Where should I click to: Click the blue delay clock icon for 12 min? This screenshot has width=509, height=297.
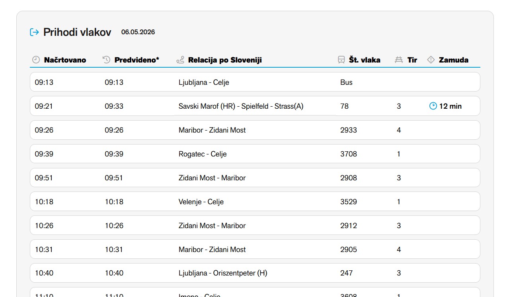coord(433,106)
